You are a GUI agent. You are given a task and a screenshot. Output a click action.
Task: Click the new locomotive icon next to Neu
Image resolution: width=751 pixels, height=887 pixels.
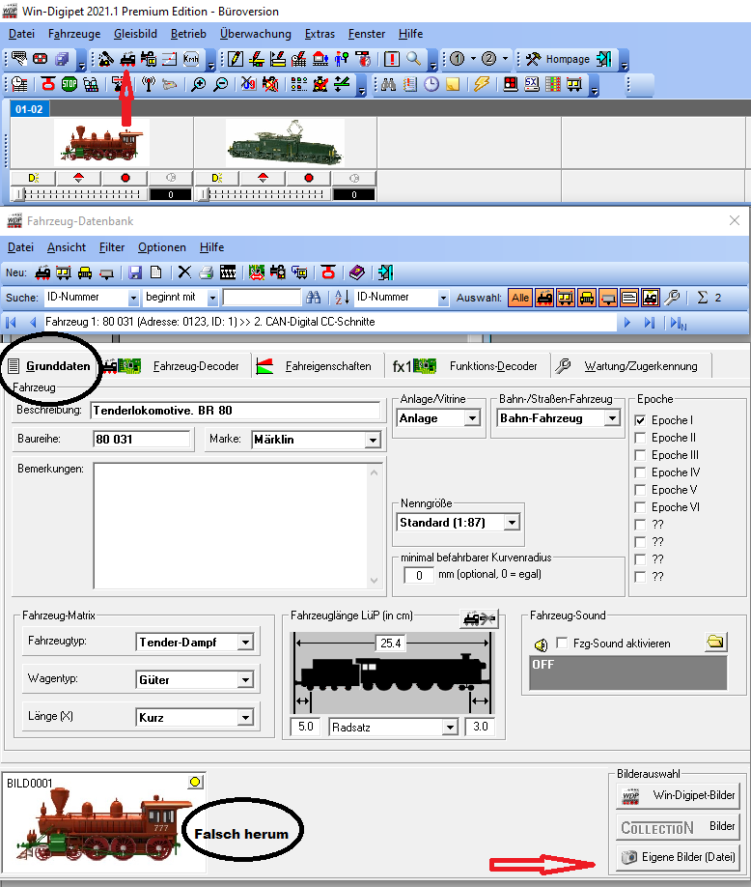42,272
